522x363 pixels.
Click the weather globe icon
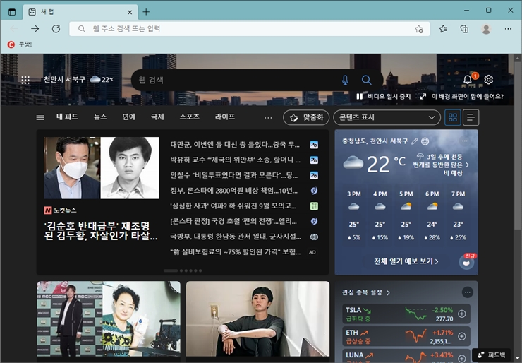click(x=425, y=141)
